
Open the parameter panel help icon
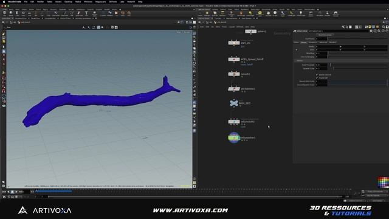387,31
